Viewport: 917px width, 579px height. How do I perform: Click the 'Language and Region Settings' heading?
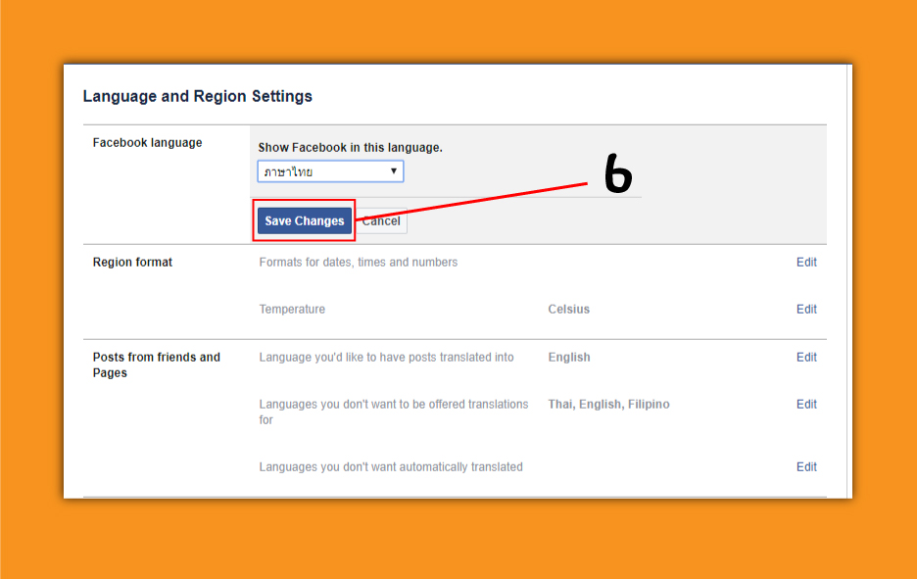click(198, 96)
